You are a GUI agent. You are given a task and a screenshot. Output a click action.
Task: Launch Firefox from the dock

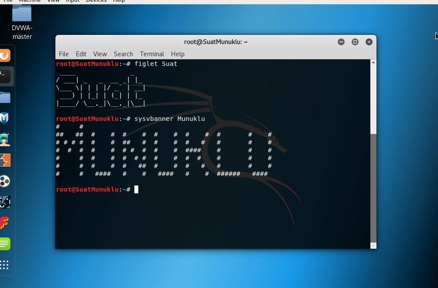(x=5, y=55)
